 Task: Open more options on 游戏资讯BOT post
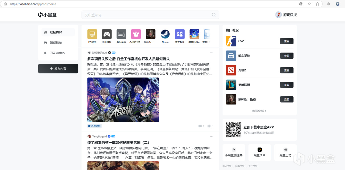click(212, 53)
